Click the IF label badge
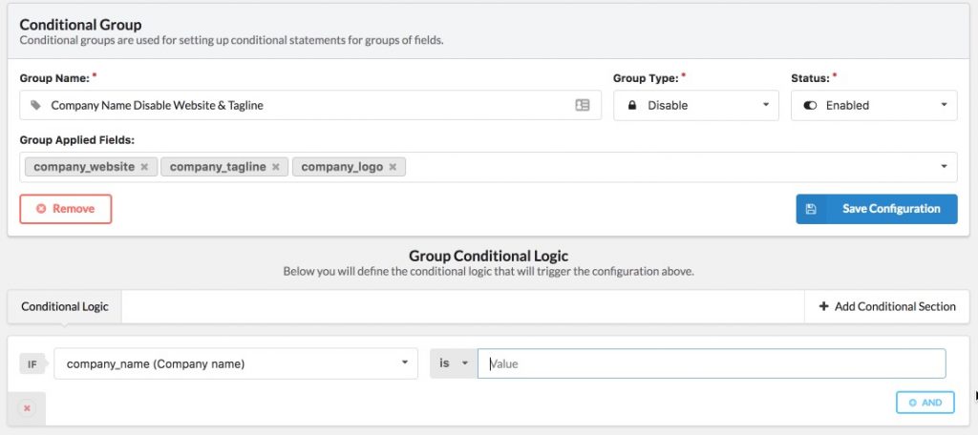The image size is (978, 435). pyautogui.click(x=32, y=364)
